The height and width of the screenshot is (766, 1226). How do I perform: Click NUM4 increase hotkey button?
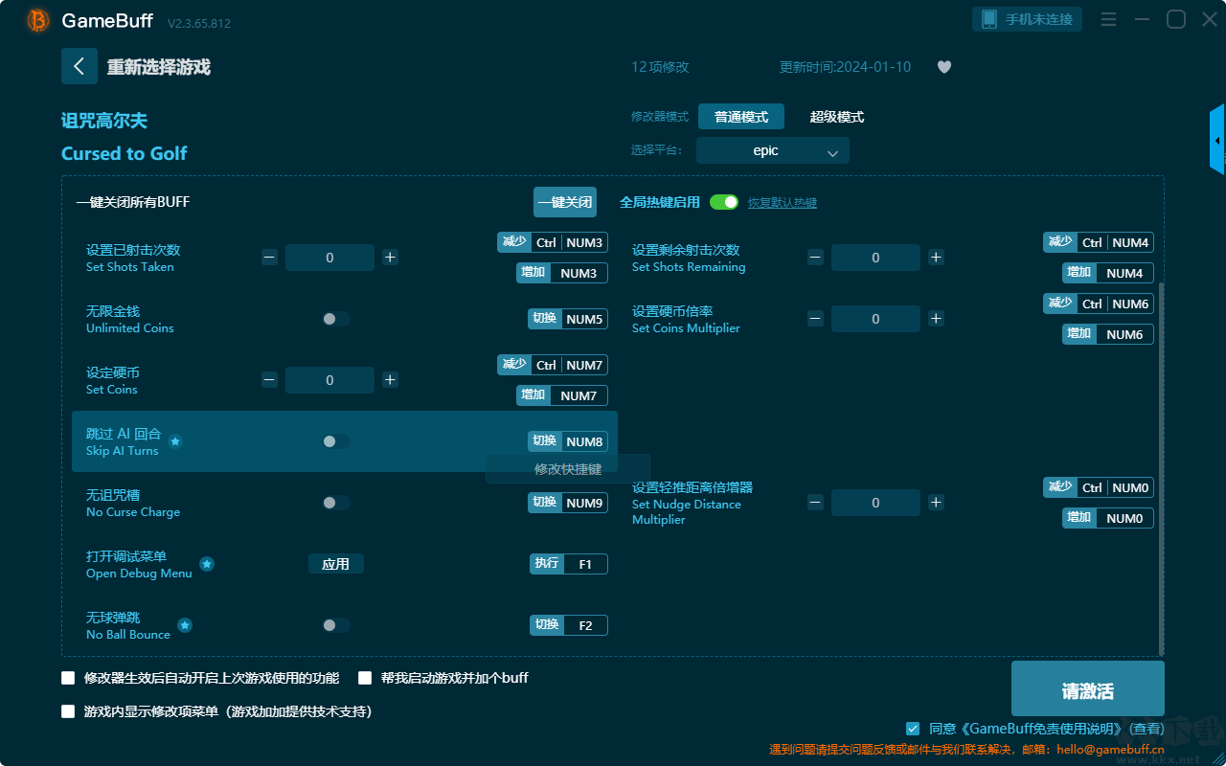(1108, 273)
